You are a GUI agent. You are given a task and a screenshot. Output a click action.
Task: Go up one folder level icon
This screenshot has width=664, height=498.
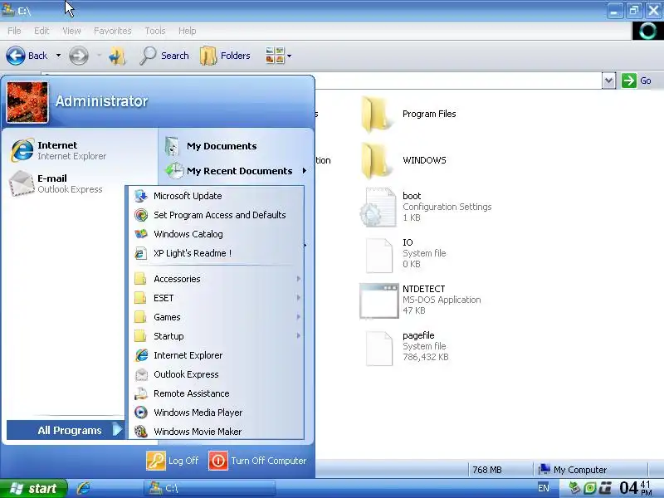pyautogui.click(x=117, y=56)
